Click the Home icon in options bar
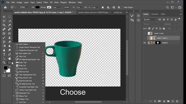The height and width of the screenshot is (104, 186). 5,8
